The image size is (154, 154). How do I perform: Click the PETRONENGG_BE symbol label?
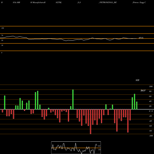point(108,2)
